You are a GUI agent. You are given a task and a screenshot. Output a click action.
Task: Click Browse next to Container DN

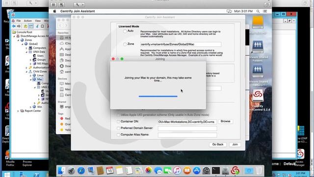(226, 121)
